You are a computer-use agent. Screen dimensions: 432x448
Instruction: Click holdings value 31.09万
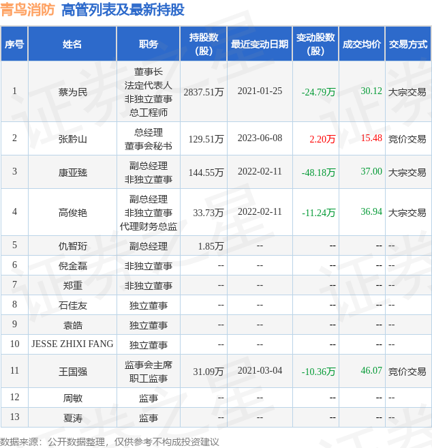[208, 372]
